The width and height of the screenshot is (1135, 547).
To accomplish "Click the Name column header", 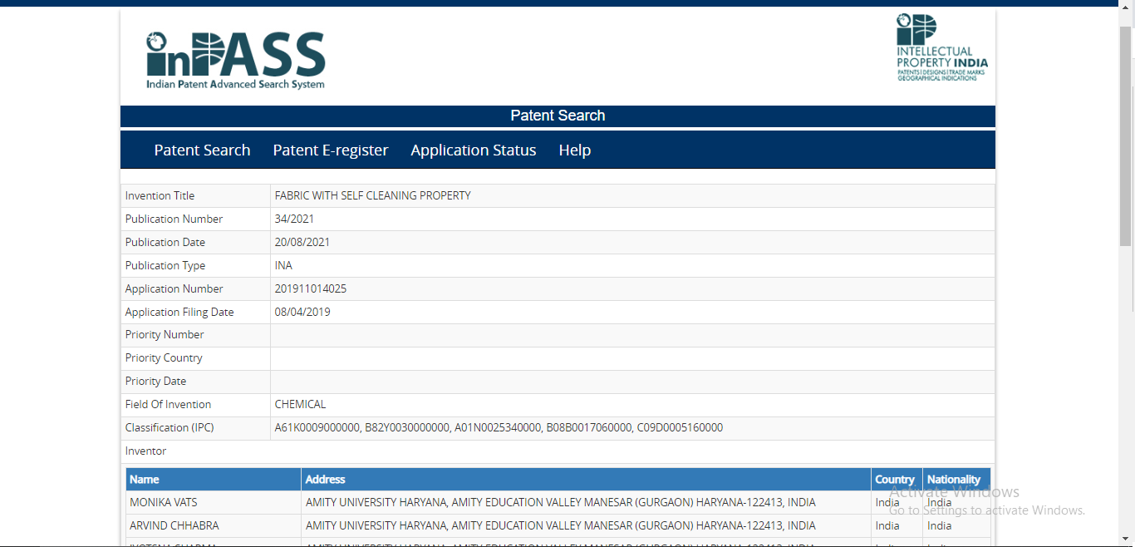I will (x=214, y=480).
